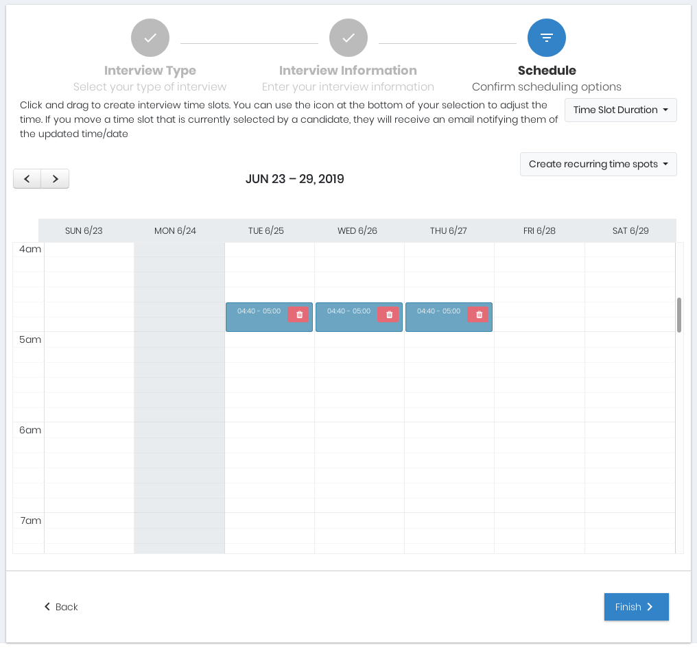Delete the Thursday 04:40 time slot
This screenshot has height=648, width=697.
[x=479, y=314]
